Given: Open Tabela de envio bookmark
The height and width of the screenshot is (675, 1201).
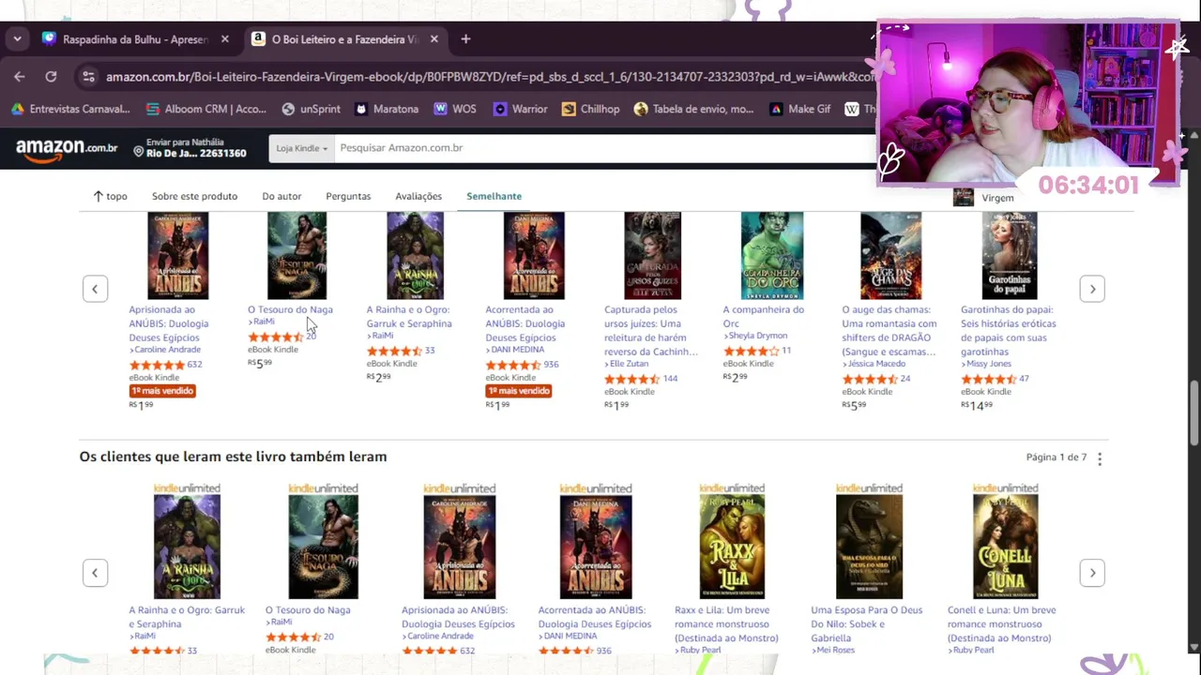Looking at the screenshot, I should pyautogui.click(x=693, y=109).
